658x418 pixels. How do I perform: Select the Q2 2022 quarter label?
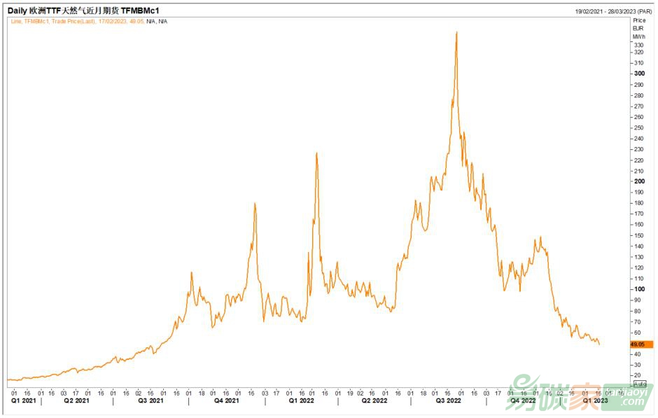coord(374,401)
